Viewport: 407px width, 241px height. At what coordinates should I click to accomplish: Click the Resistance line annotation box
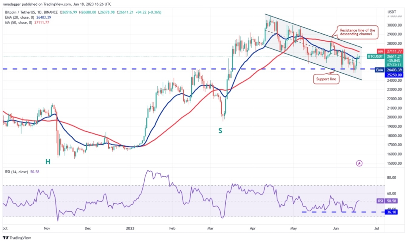[x=357, y=32]
